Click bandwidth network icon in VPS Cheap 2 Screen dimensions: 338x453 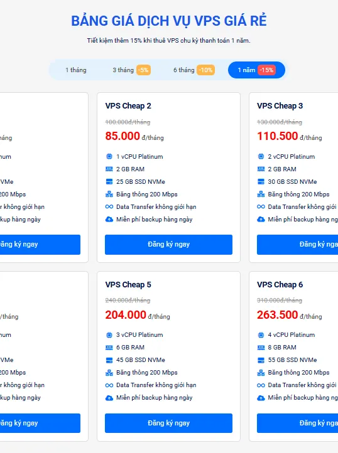[x=109, y=194]
